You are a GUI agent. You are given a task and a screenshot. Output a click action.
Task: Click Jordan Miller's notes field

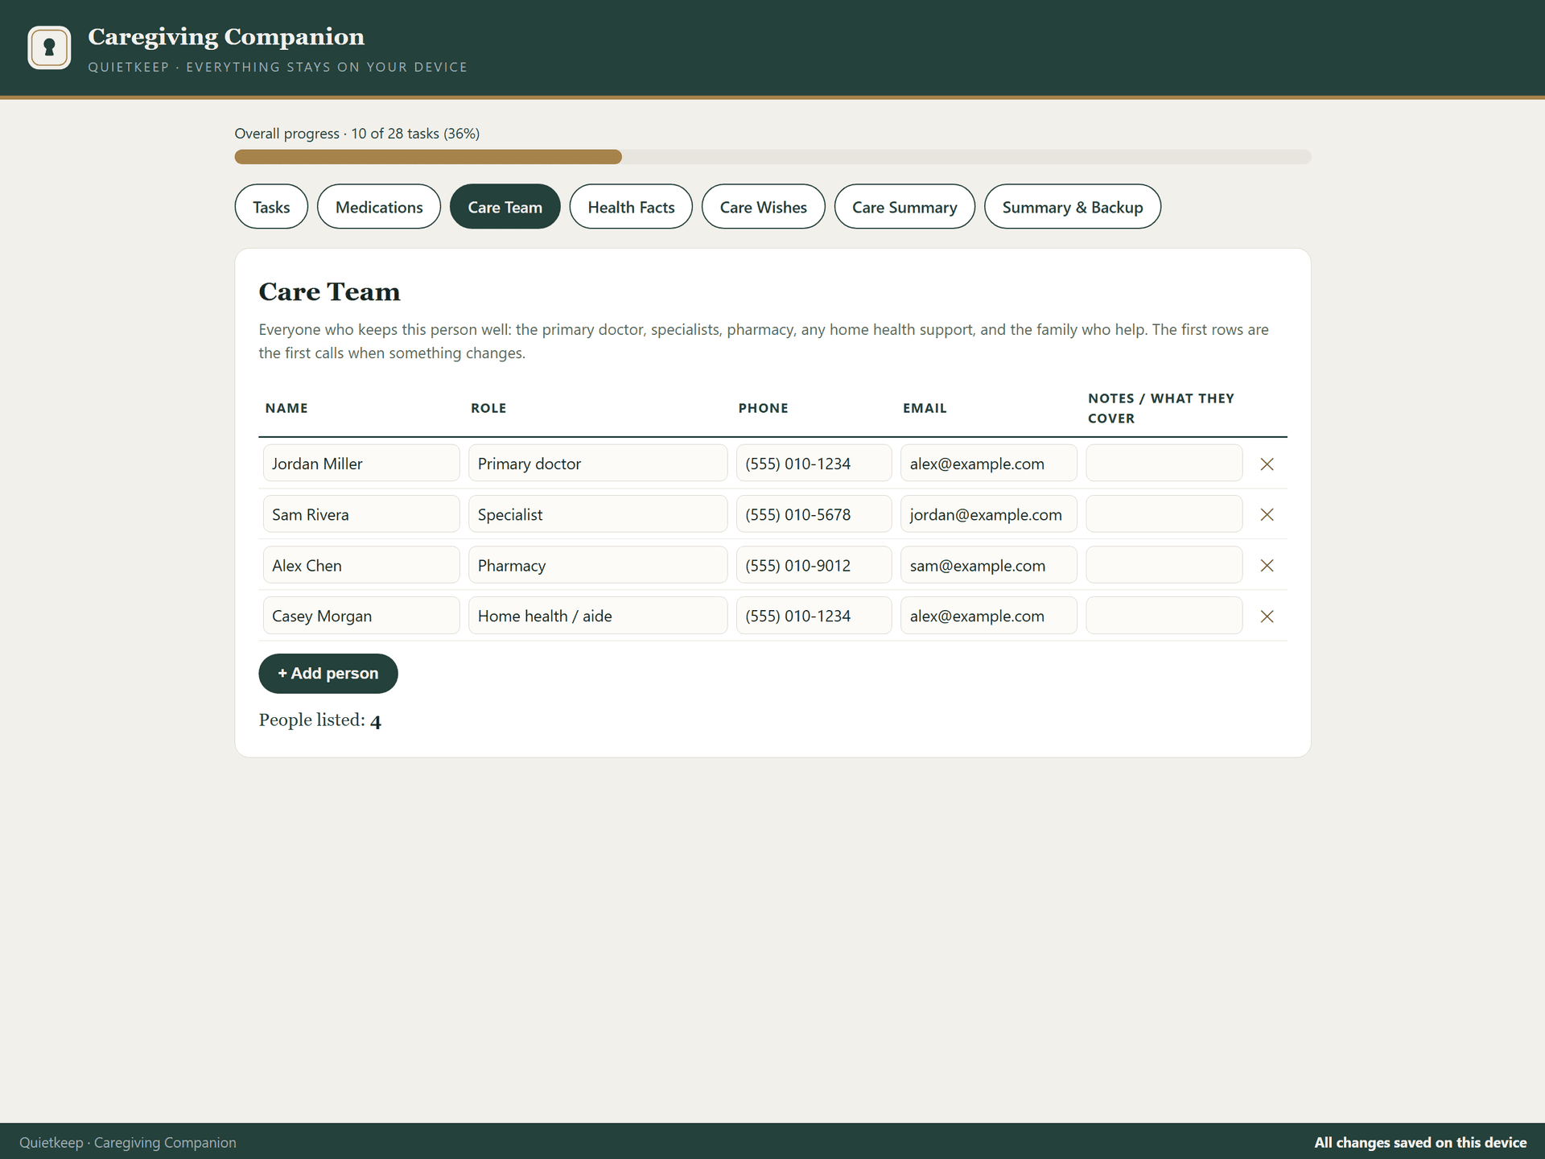(x=1164, y=464)
